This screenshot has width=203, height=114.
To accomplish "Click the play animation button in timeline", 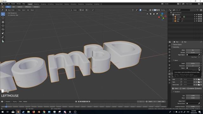I will coord(85,102).
